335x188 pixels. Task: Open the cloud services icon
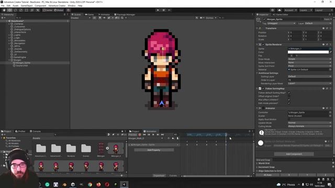280,10
